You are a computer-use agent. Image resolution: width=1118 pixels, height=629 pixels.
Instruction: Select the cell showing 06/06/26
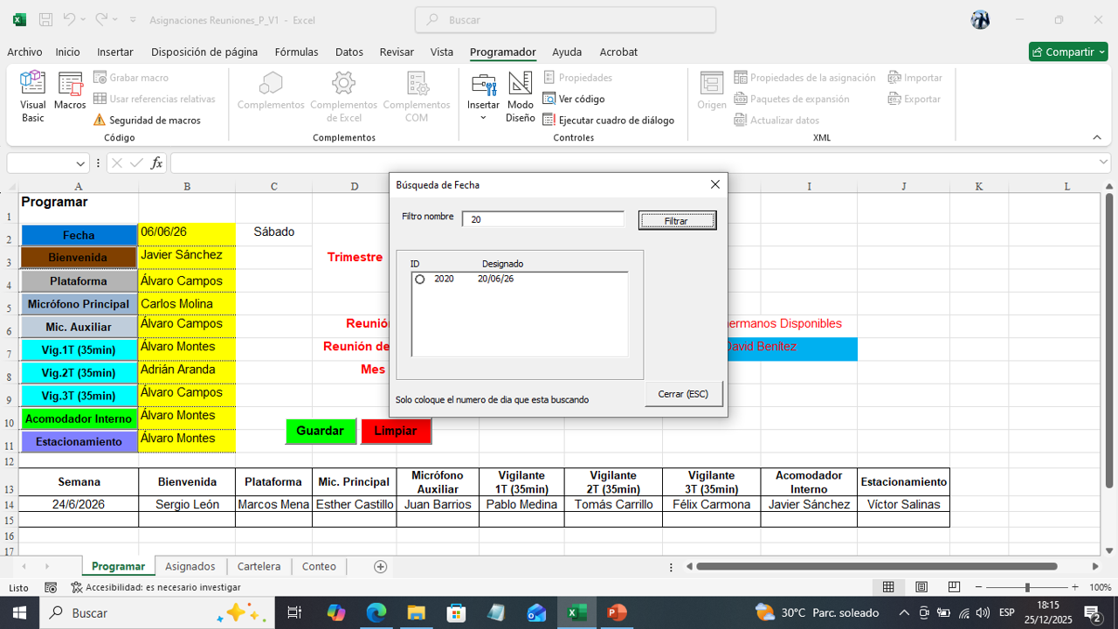pos(187,234)
